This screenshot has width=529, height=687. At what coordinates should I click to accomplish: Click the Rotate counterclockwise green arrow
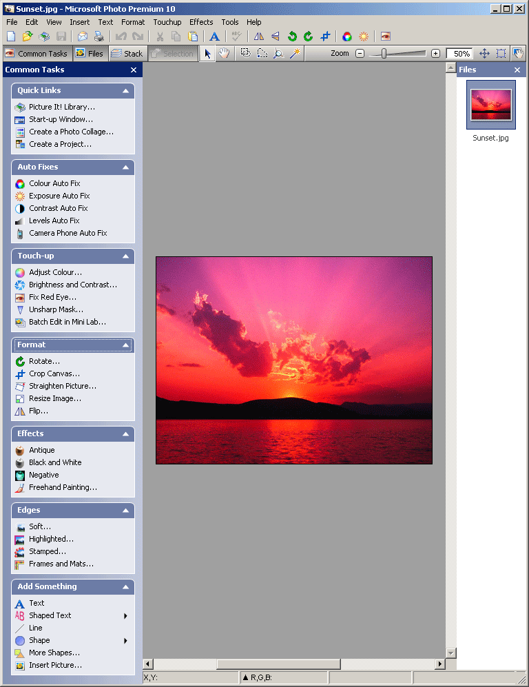pos(292,37)
